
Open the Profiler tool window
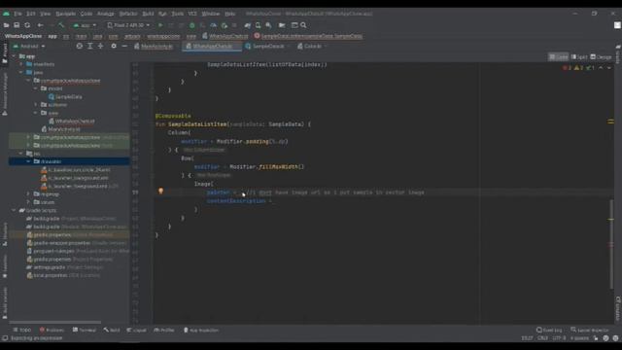[x=164, y=330]
